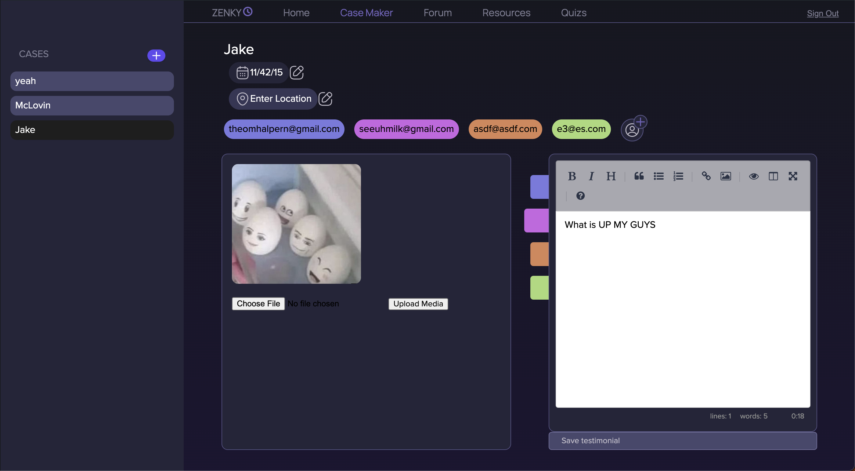Viewport: 855px width, 471px height.
Task: Toggle fullscreen editor mode
Action: [x=793, y=176]
